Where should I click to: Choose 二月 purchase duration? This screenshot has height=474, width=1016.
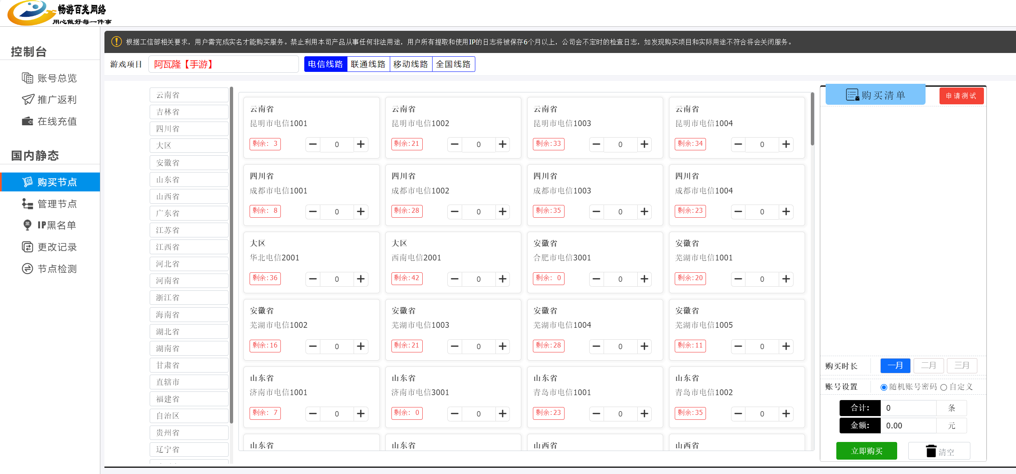(x=928, y=366)
